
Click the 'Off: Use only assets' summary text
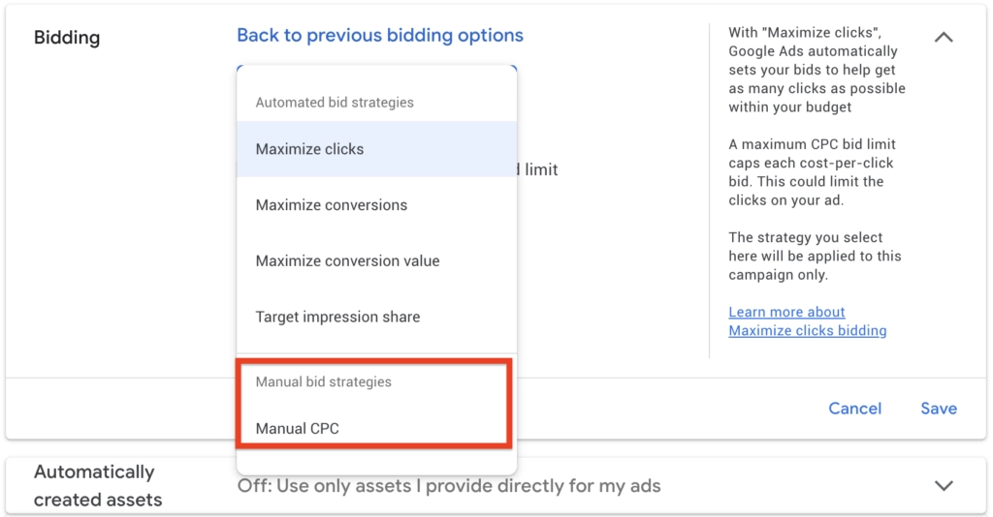pos(449,486)
